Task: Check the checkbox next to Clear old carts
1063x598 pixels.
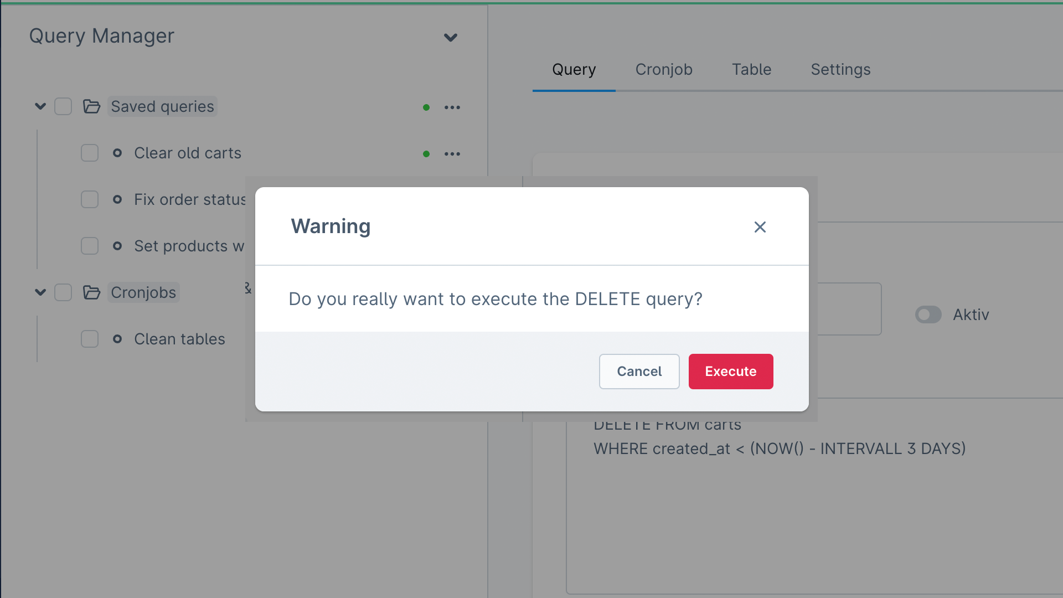Action: point(89,153)
